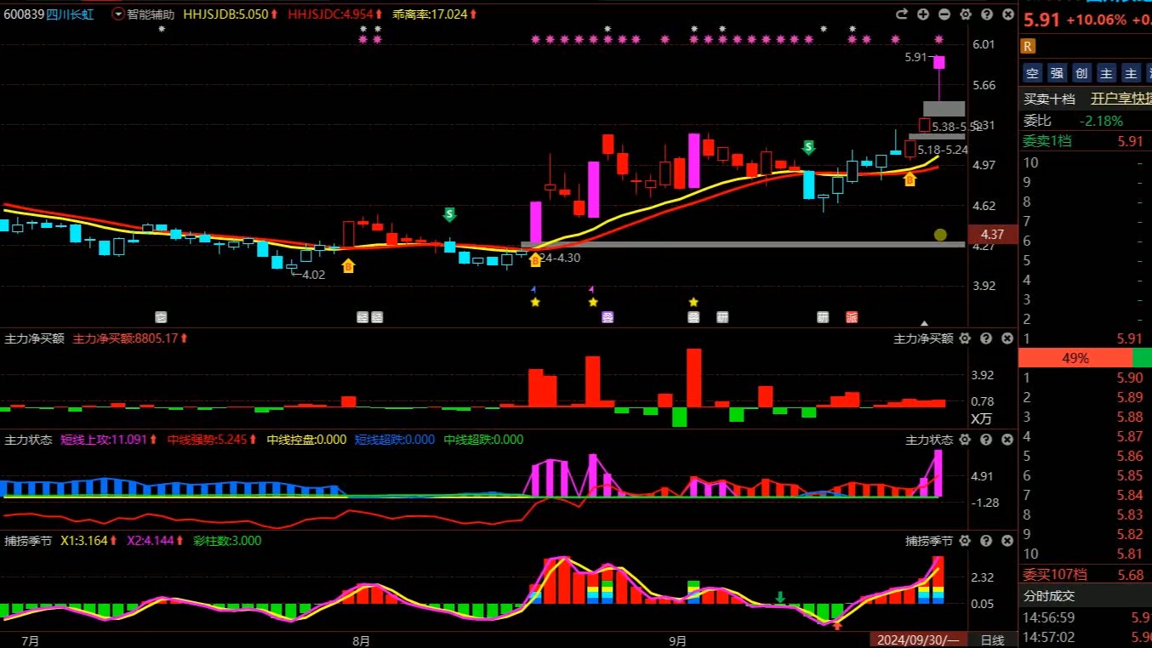Click the redo/restore arrow icon above the K-line chart

point(903,14)
